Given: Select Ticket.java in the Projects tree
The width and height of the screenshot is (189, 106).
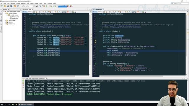Looking at the screenshot, I should click(x=15, y=19).
